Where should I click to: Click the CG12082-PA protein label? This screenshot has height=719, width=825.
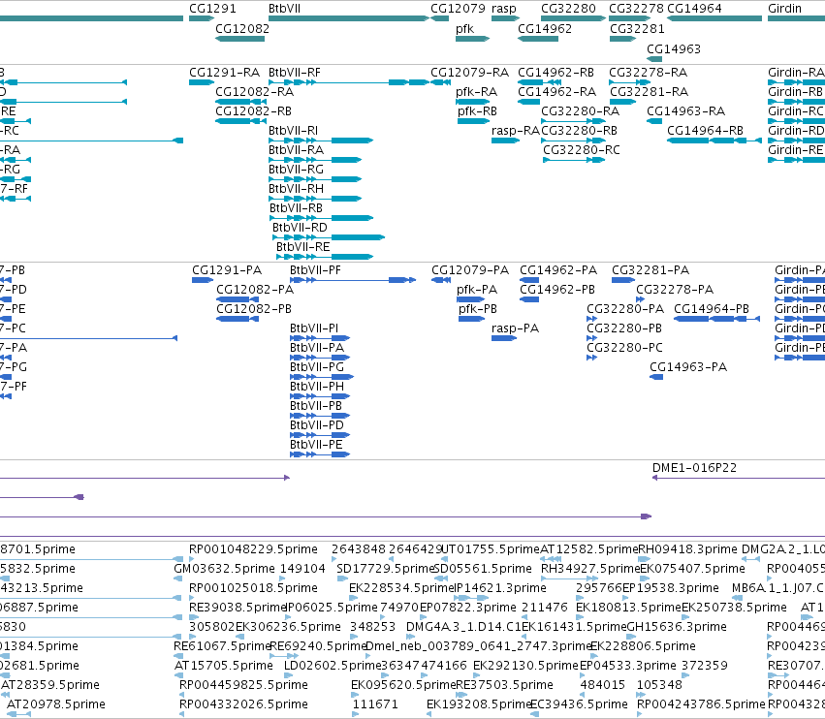255,290
